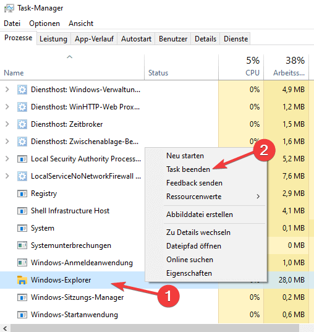Image resolution: width=314 pixels, height=332 pixels.
Task: Switch to the Leistung tab
Action: click(x=53, y=39)
